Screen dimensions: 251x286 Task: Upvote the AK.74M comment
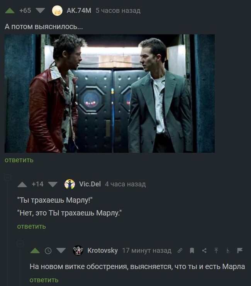point(10,10)
